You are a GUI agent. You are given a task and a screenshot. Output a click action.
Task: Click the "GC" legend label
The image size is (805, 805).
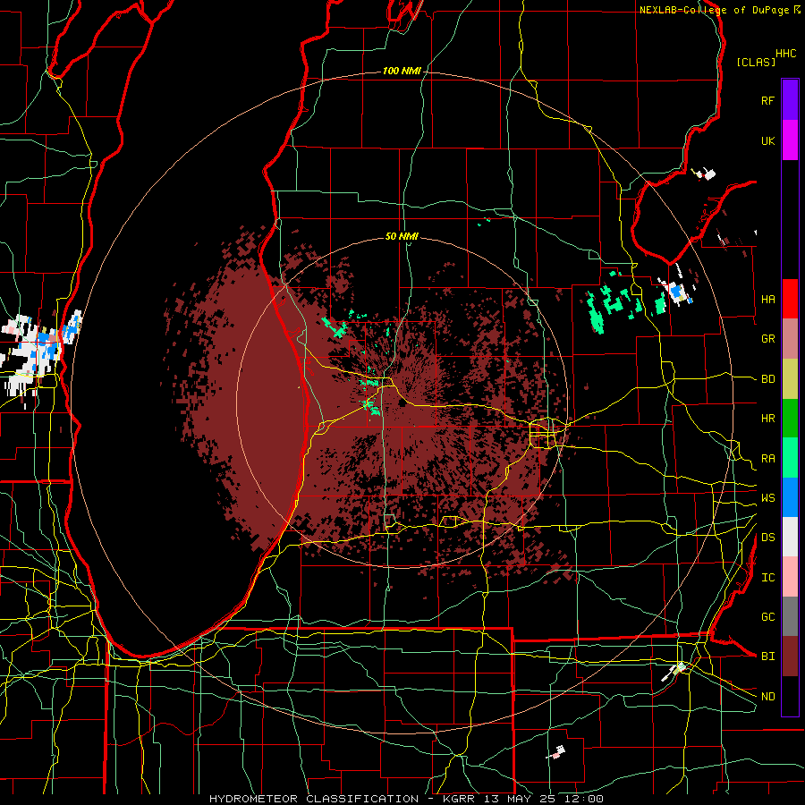tap(768, 617)
